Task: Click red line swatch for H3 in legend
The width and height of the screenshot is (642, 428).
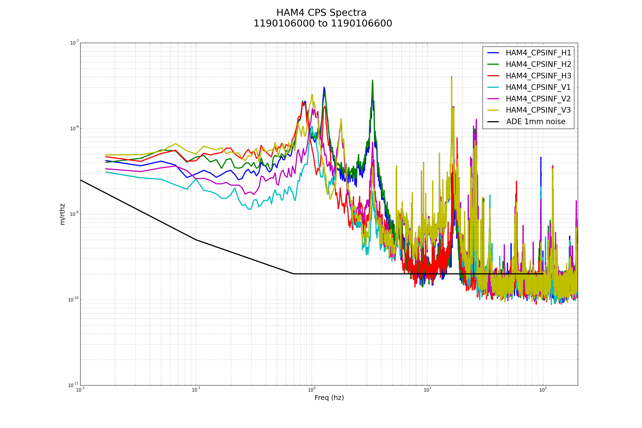Action: pyautogui.click(x=493, y=76)
